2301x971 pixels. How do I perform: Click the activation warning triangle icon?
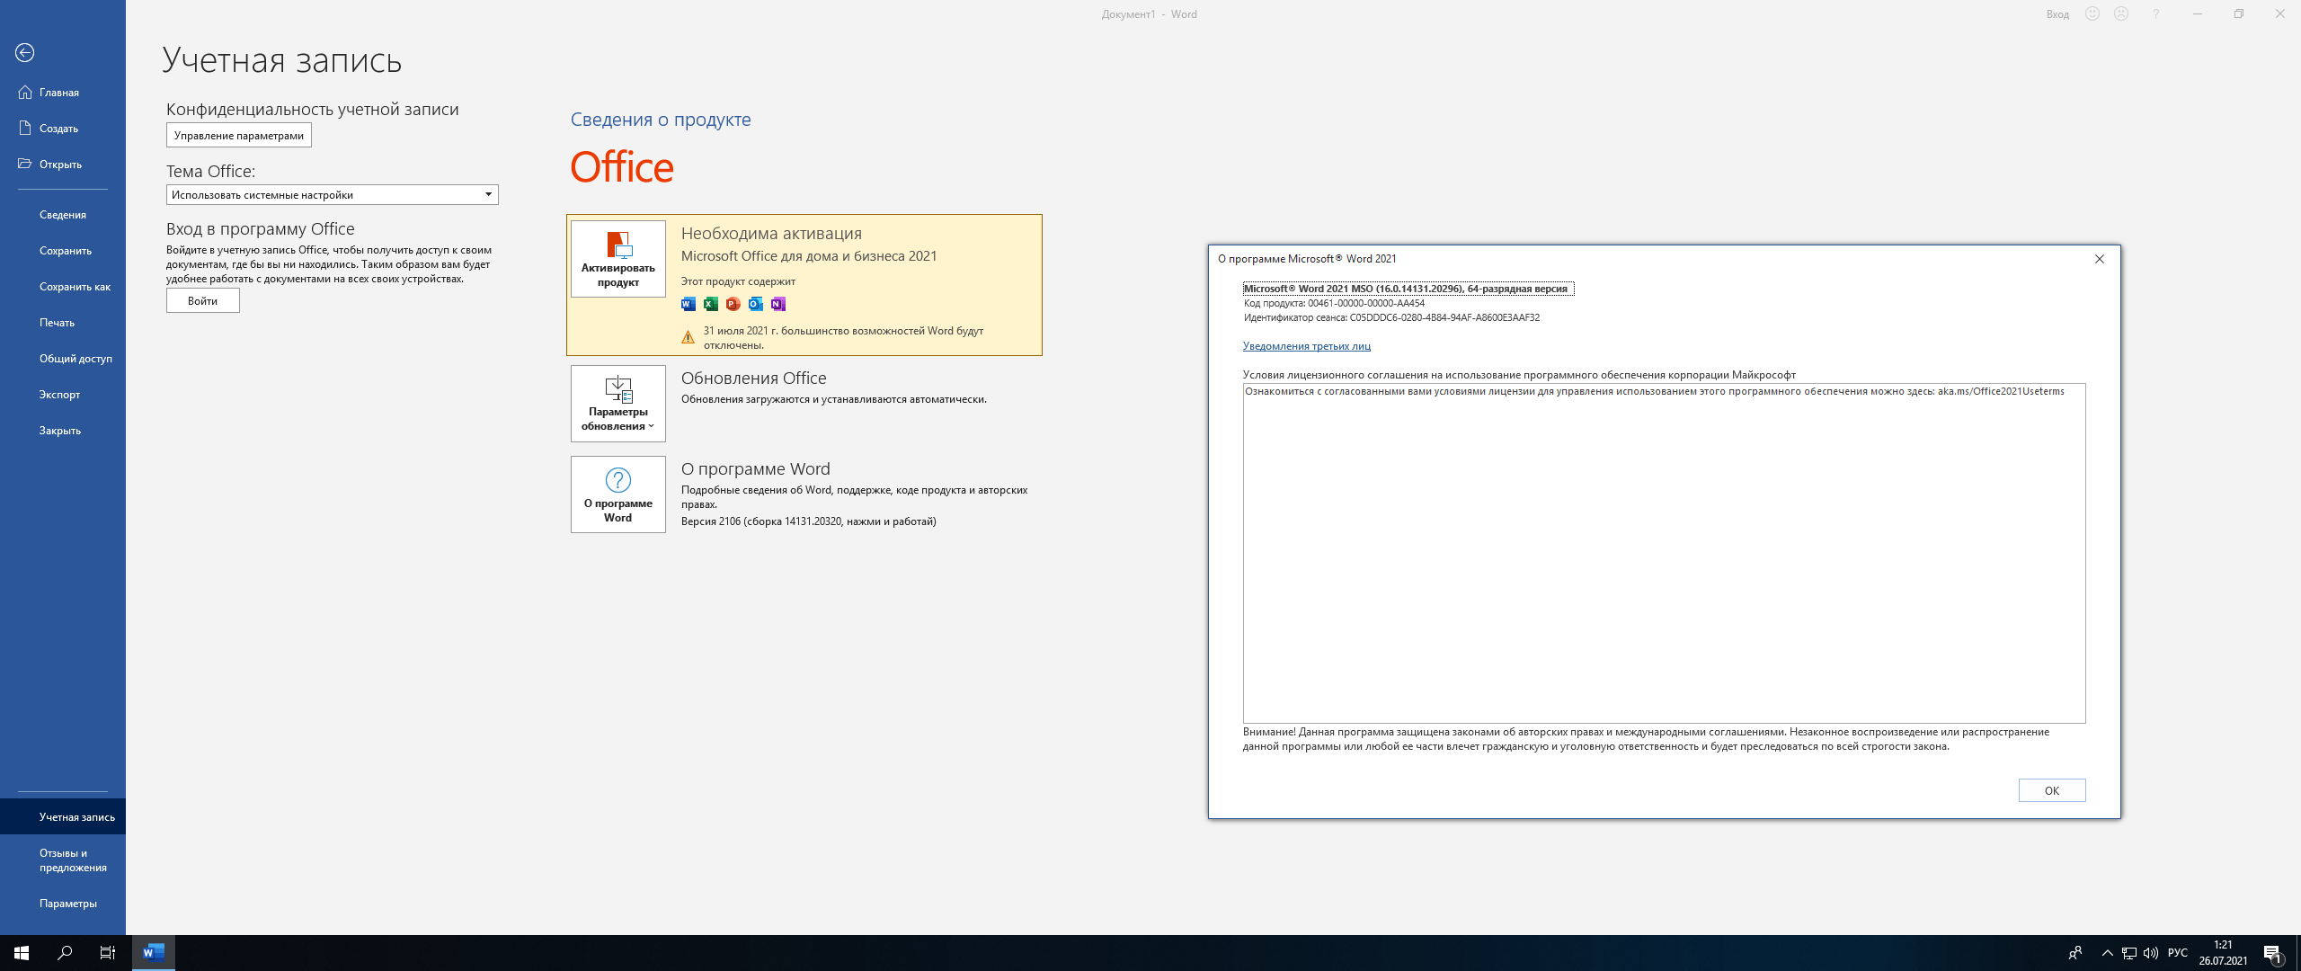(688, 337)
